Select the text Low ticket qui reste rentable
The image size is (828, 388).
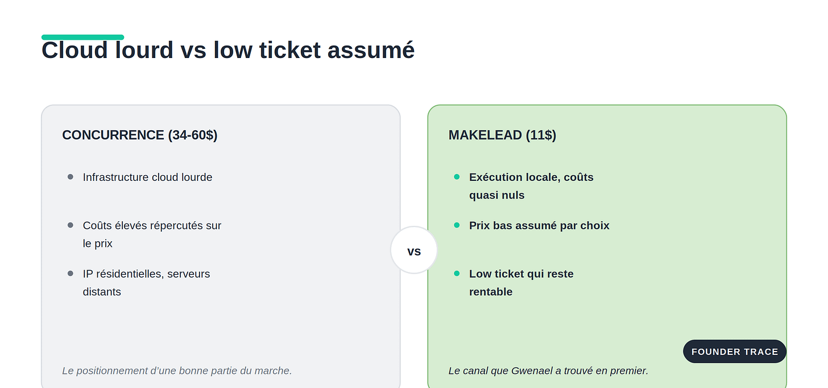521,283
